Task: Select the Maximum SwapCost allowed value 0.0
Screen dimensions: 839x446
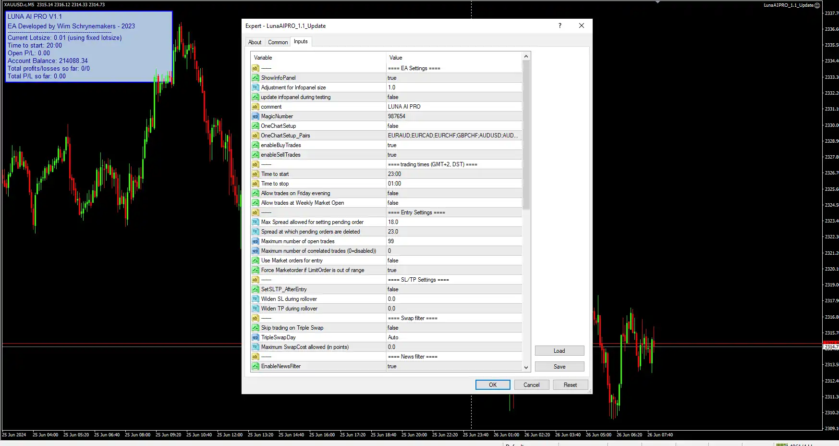Action: coord(454,347)
